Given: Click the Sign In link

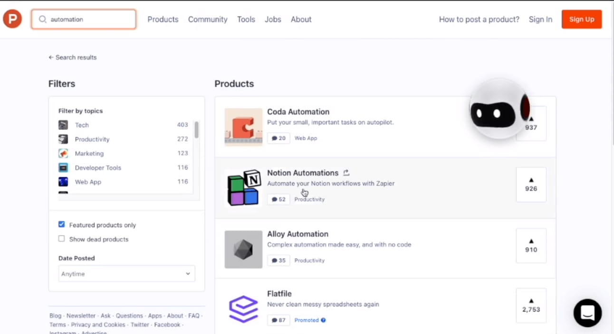Looking at the screenshot, I should (540, 19).
